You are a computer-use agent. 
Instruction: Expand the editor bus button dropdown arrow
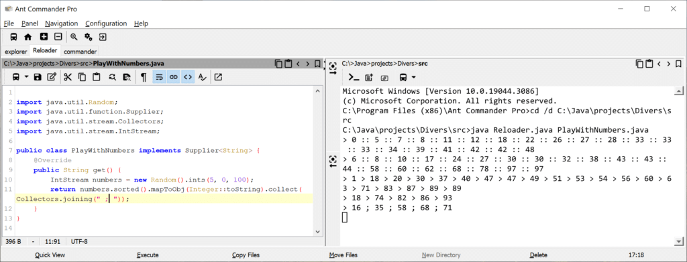point(27,78)
